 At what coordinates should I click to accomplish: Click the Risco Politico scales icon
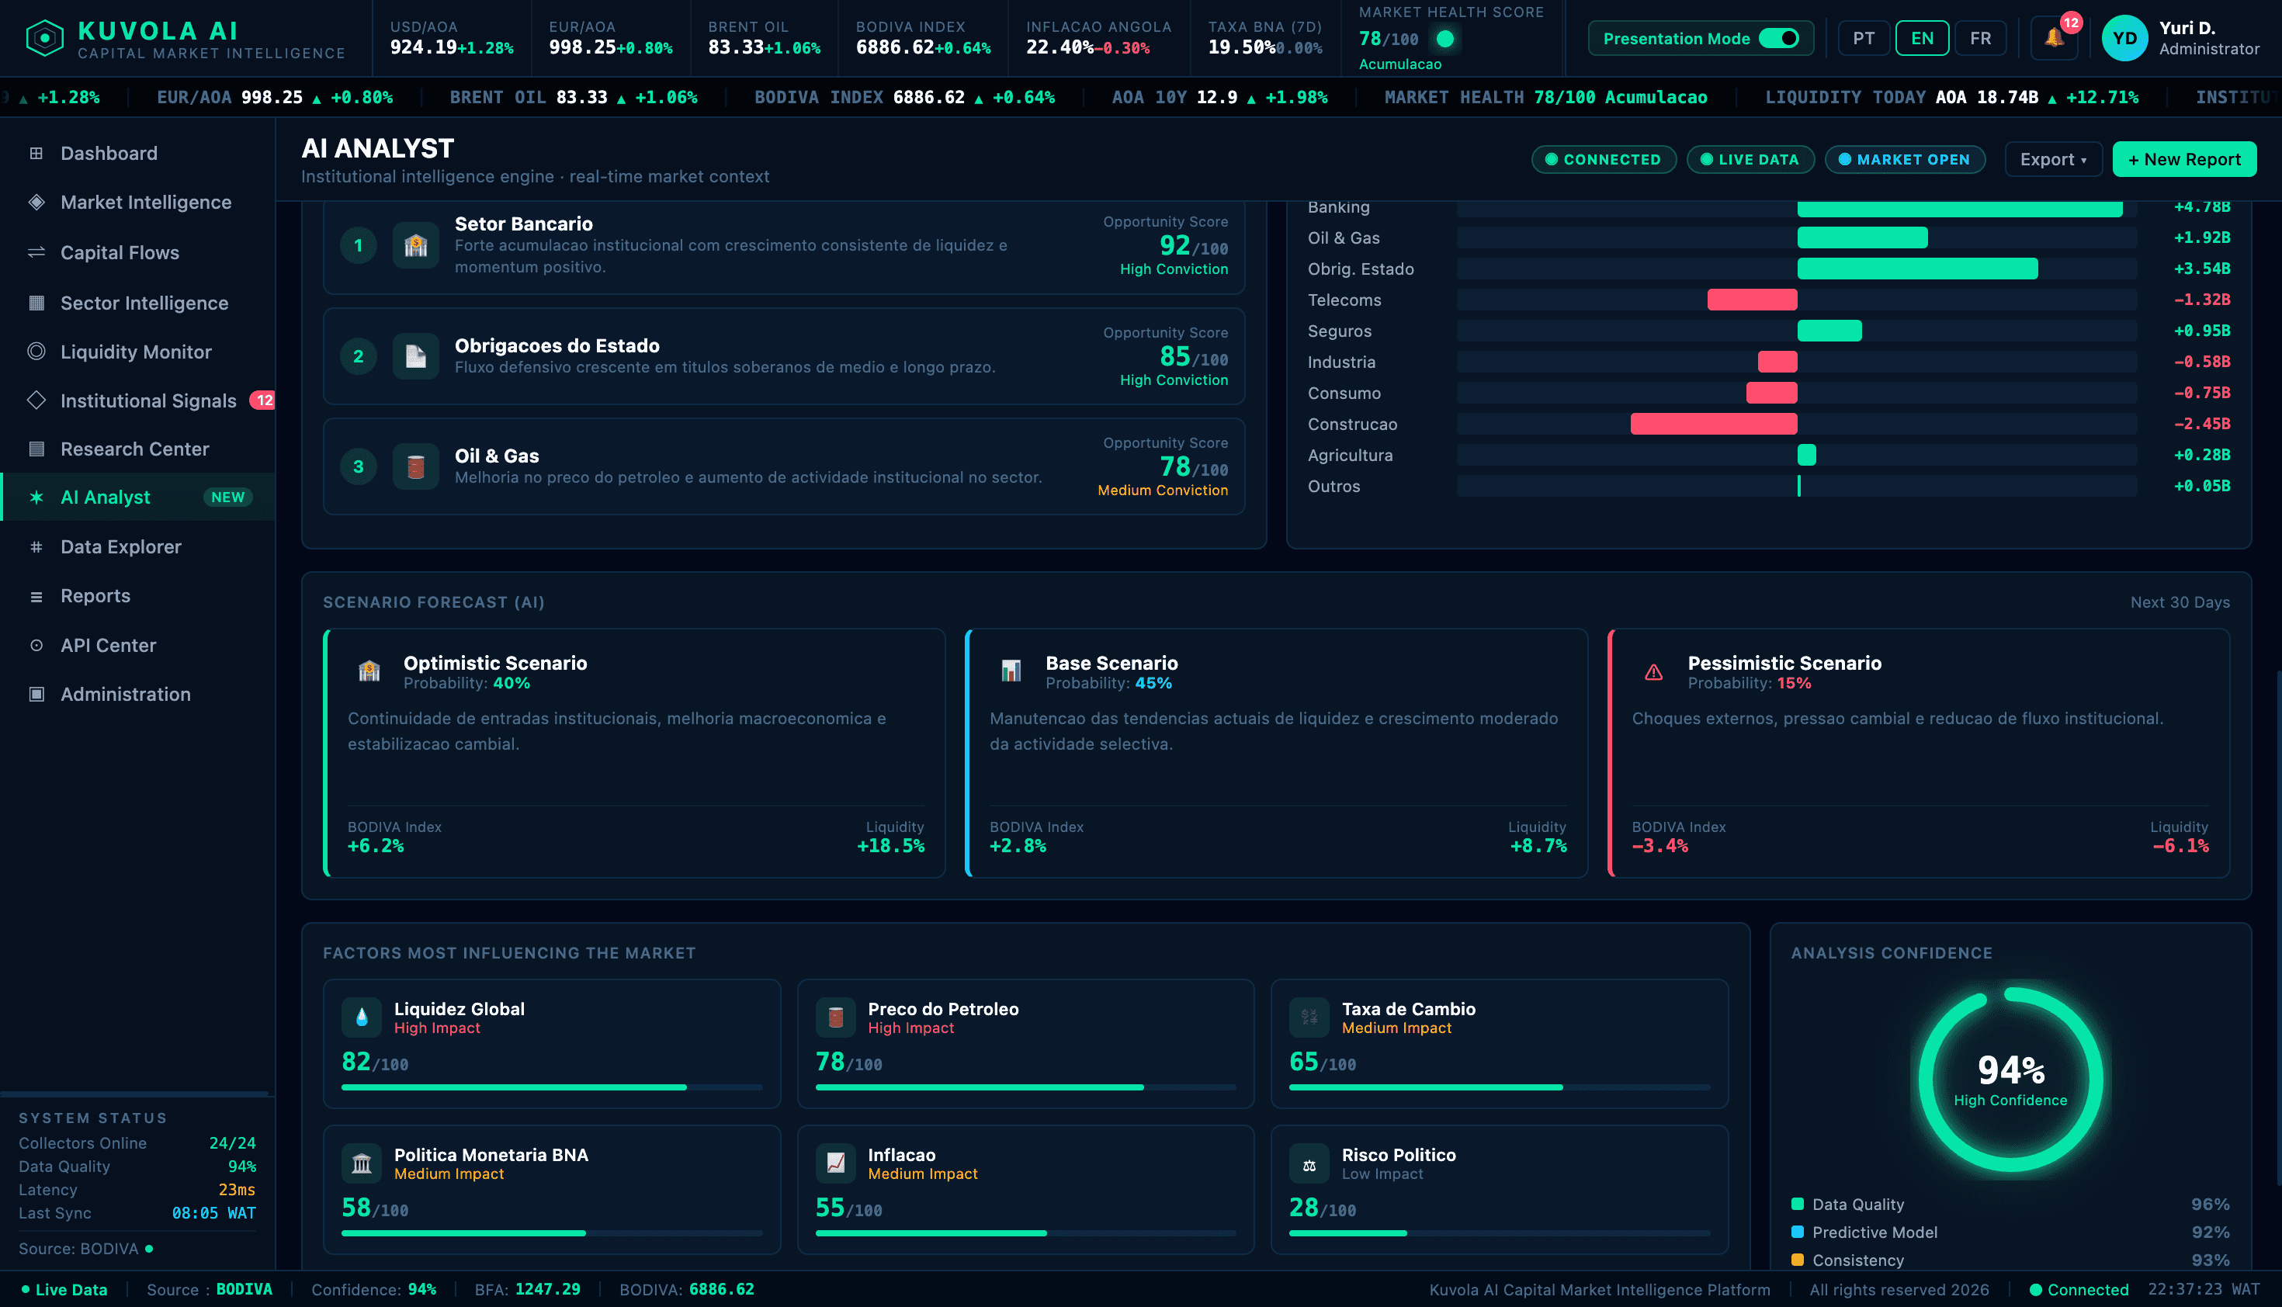click(x=1309, y=1163)
